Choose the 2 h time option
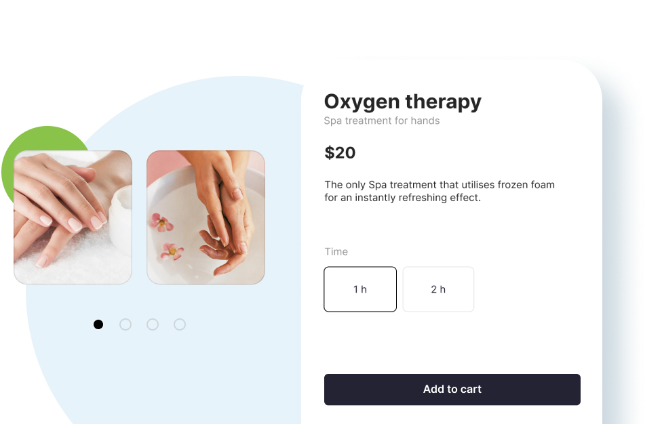The width and height of the screenshot is (662, 424). point(438,289)
